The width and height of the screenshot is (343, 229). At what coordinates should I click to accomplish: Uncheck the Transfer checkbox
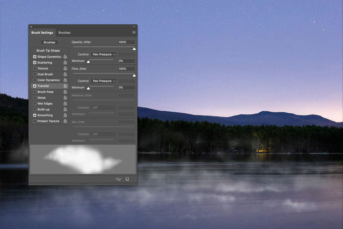point(35,86)
